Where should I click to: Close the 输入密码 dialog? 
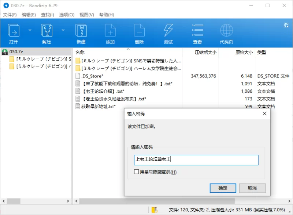[264, 114]
